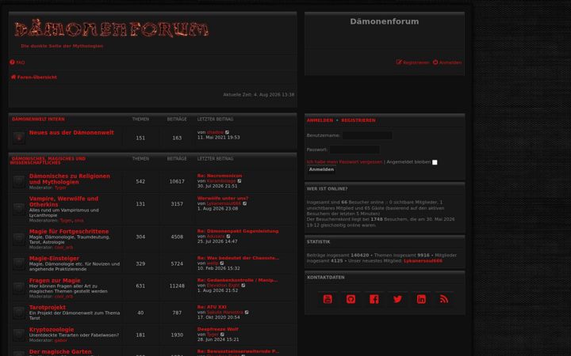Open the Der magische Garten forum
Image resolution: width=571 pixels, height=356 pixels.
[x=60, y=351]
